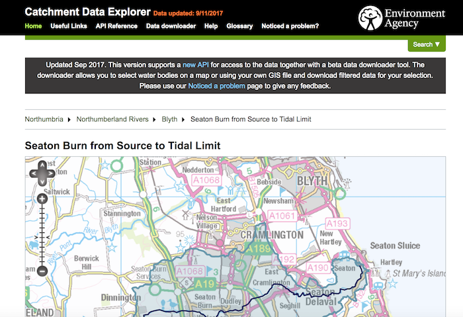Viewport: 463px width, 317px height.
Task: Pan the map down with arrow control
Action: pyautogui.click(x=42, y=183)
